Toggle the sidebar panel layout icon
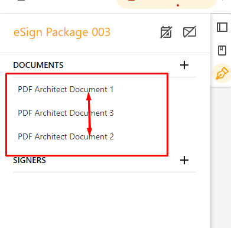Viewport: 231px width, 228px height. tap(222, 27)
